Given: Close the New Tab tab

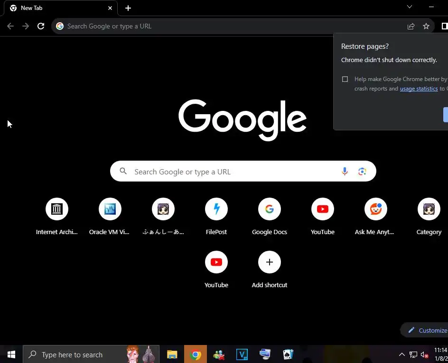Looking at the screenshot, I should (x=110, y=8).
